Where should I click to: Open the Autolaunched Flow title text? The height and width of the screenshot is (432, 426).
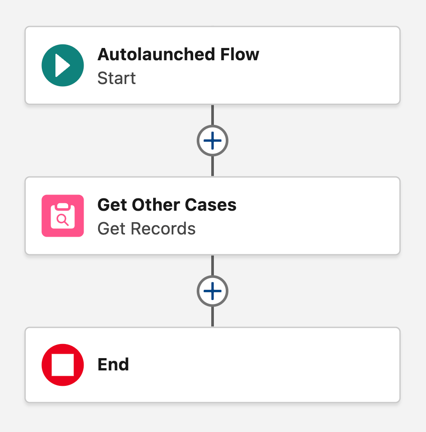(x=178, y=55)
